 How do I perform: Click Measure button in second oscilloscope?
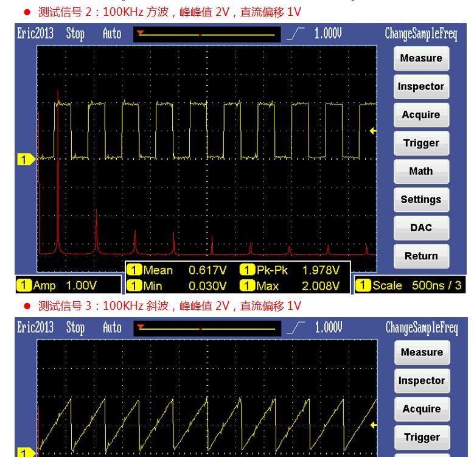coord(422,352)
